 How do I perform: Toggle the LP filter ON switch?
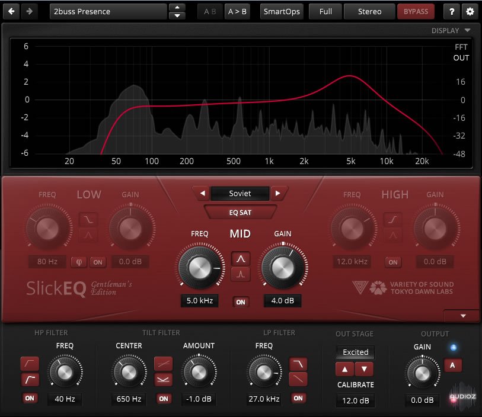pos(298,398)
